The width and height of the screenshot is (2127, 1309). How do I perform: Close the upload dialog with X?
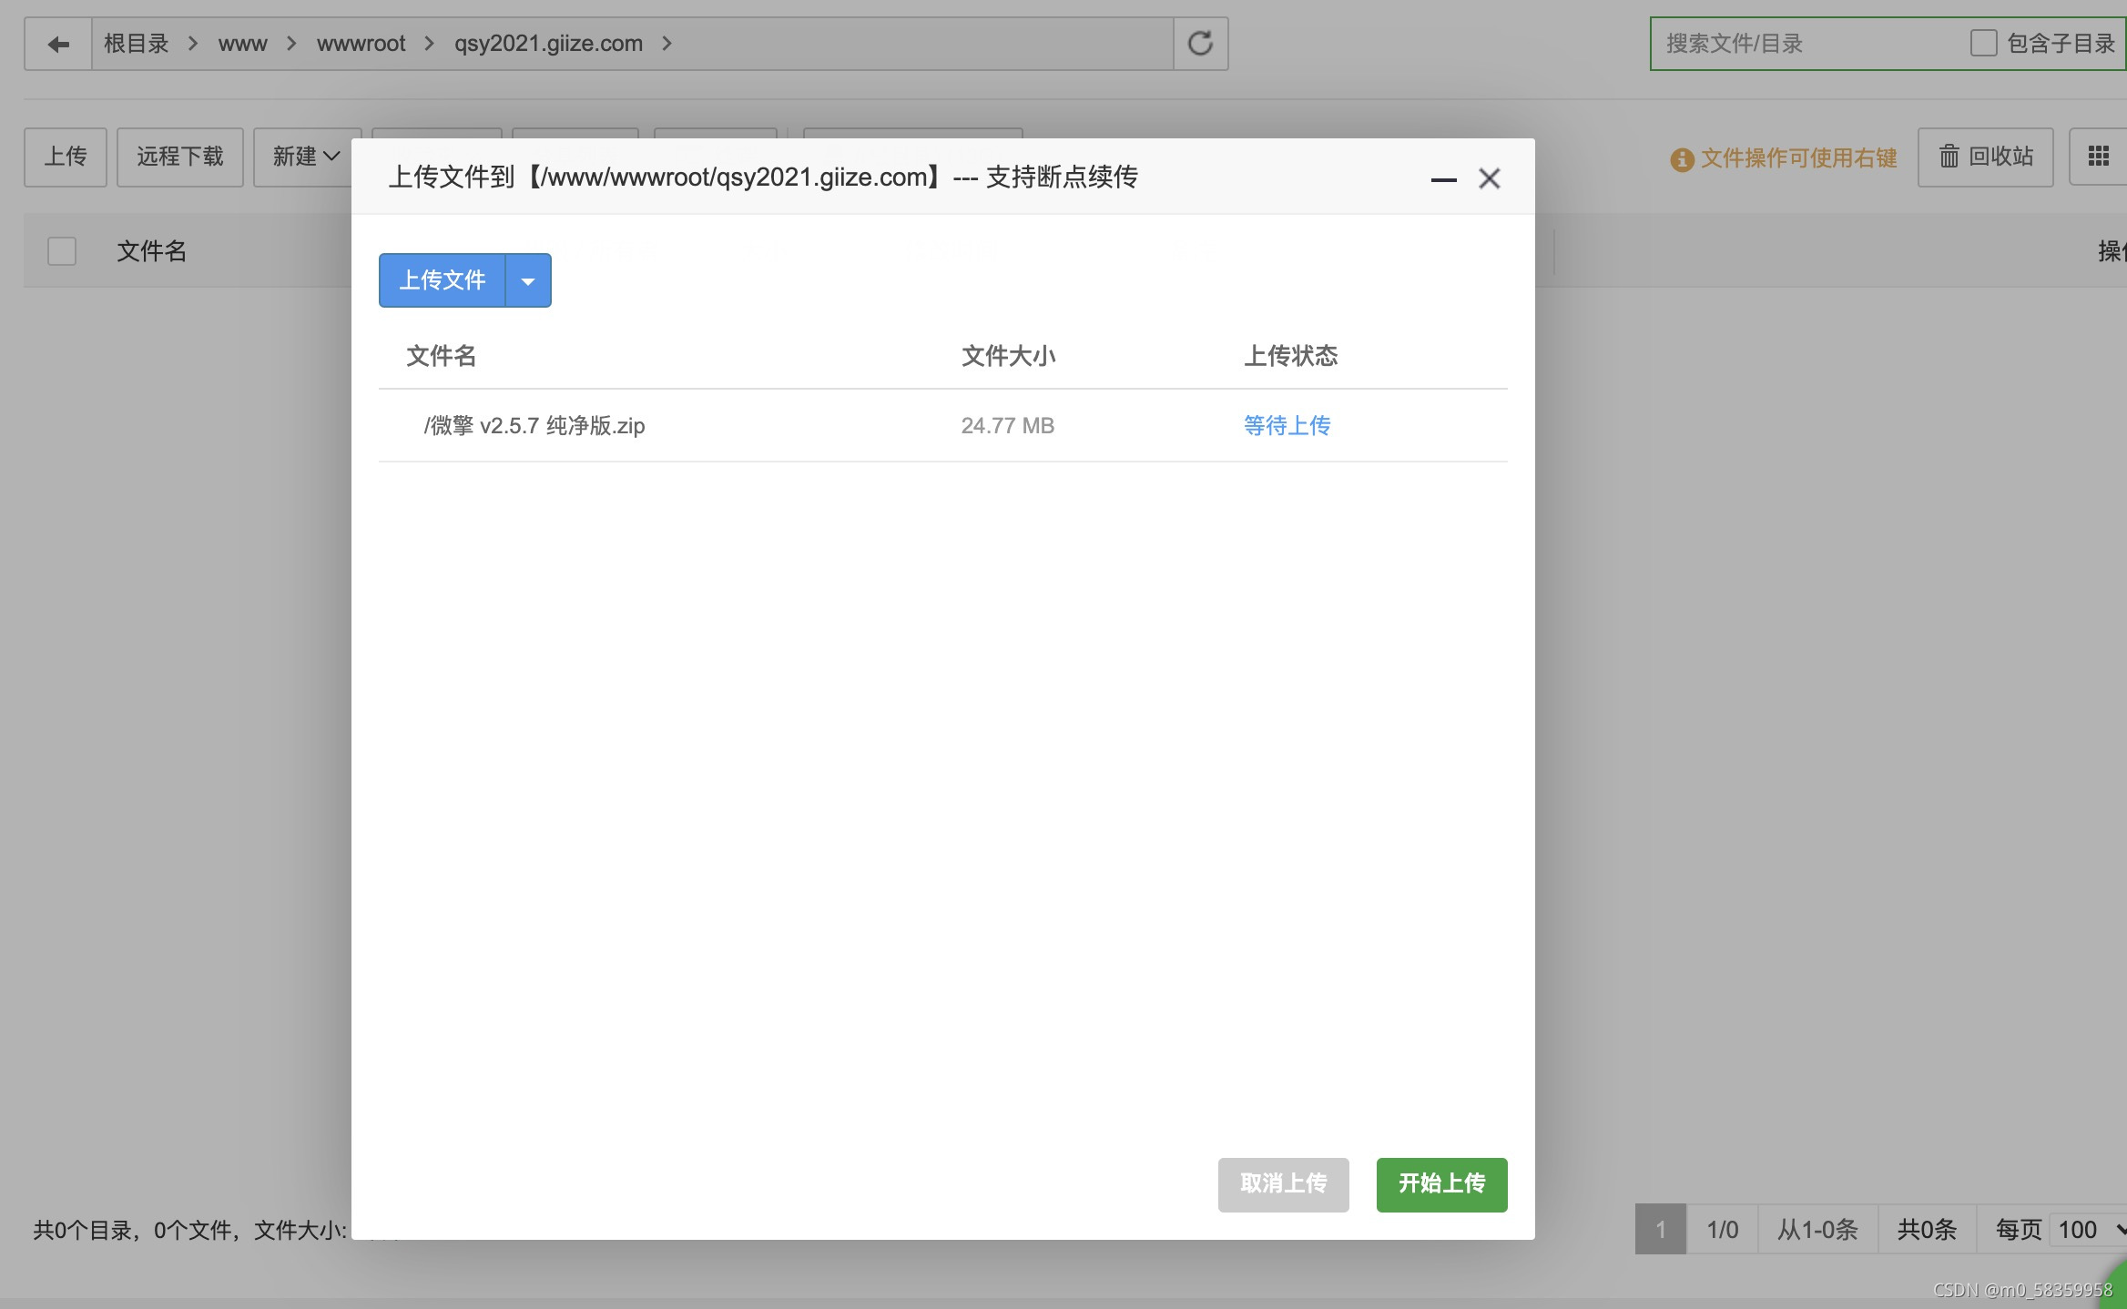[1490, 178]
